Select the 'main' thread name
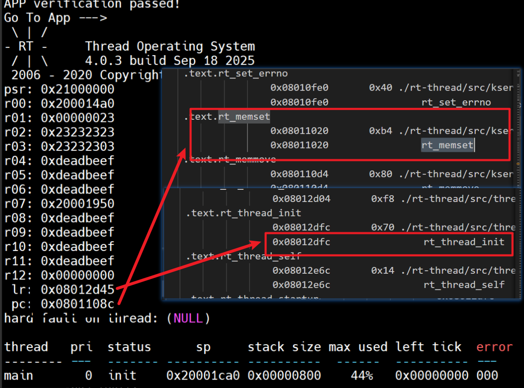Viewport: 524px width, 388px height. pos(19,375)
